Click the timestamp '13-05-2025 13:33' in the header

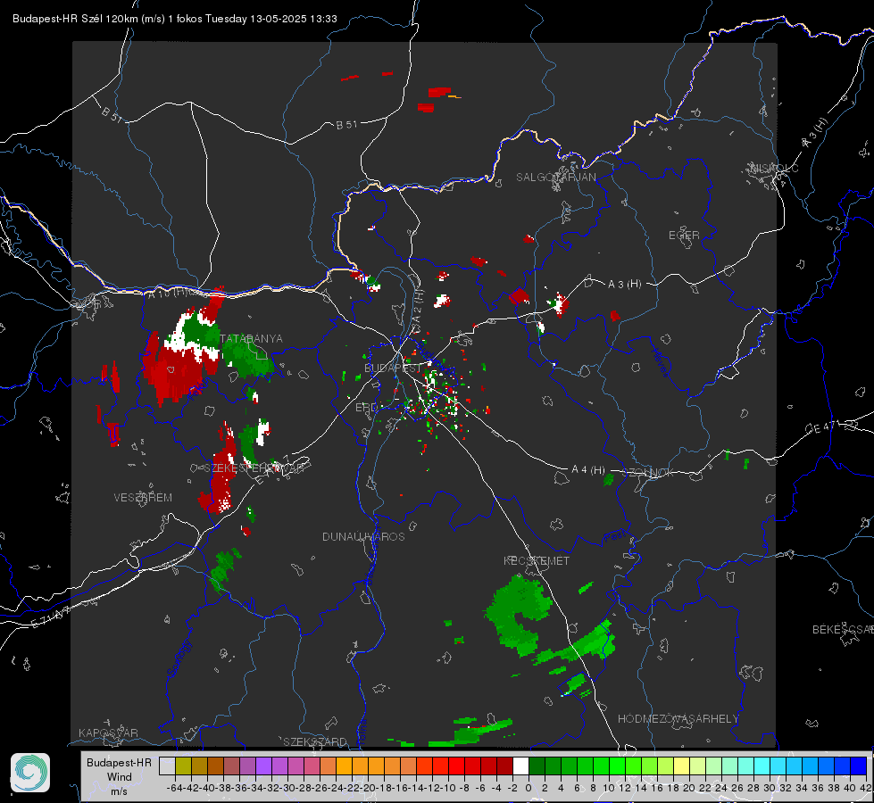(x=293, y=19)
